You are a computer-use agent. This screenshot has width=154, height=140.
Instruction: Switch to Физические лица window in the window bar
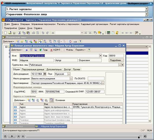pyautogui.click(x=18, y=126)
